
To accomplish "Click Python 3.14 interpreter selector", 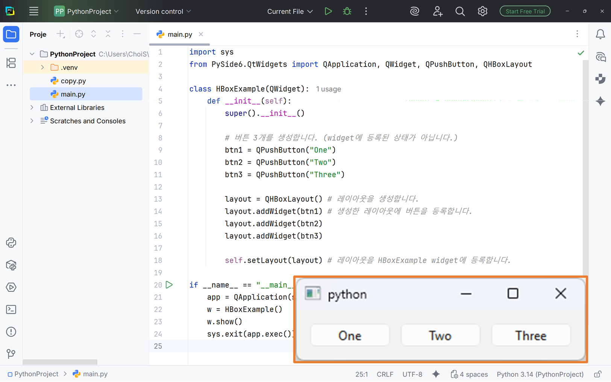I will click(540, 374).
